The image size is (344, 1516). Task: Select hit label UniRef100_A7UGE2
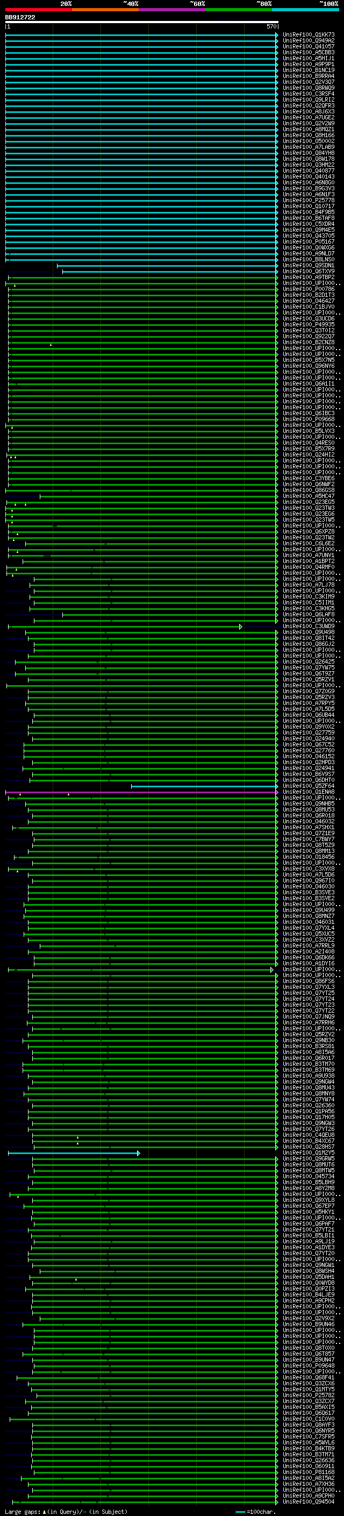tap(308, 118)
